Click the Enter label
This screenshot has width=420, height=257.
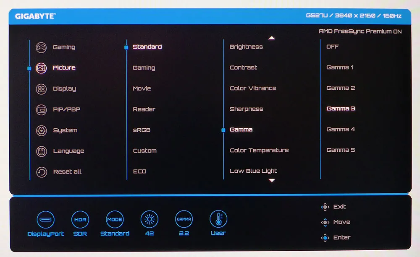[342, 237]
